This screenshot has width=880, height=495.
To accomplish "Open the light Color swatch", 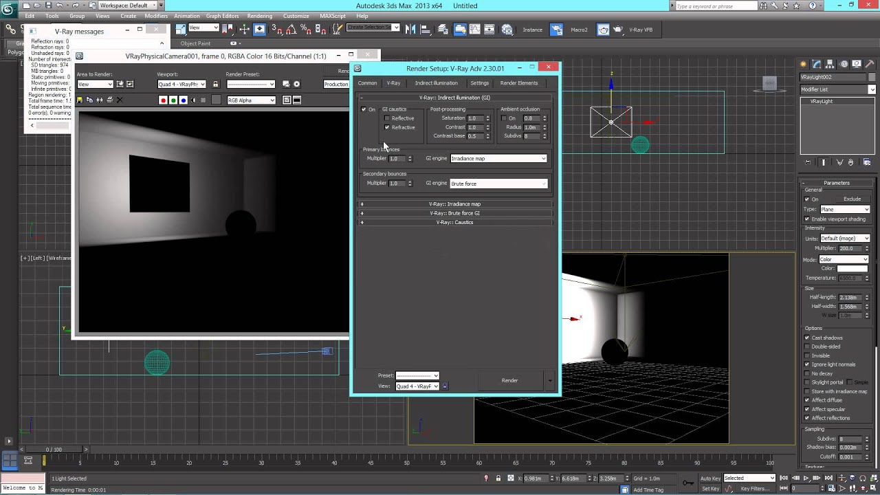I will coord(852,269).
